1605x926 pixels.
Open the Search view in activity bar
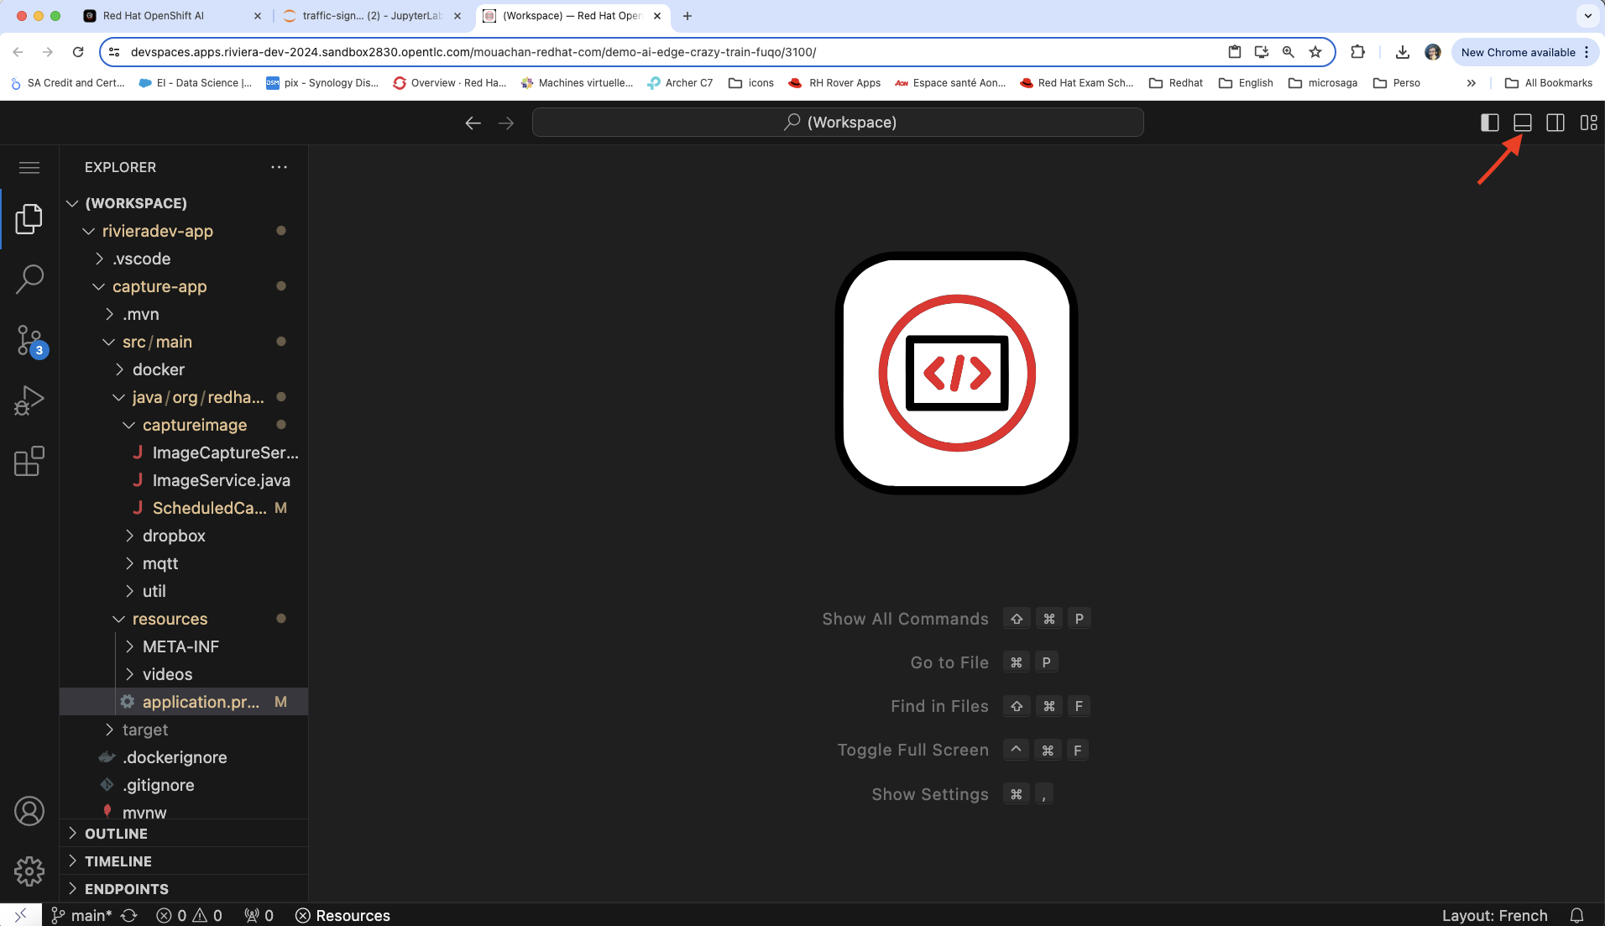29,279
